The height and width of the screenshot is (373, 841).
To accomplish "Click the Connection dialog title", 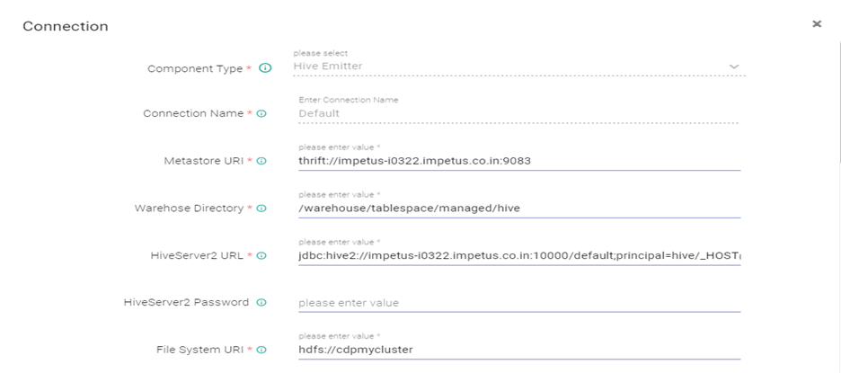I will tap(66, 26).
